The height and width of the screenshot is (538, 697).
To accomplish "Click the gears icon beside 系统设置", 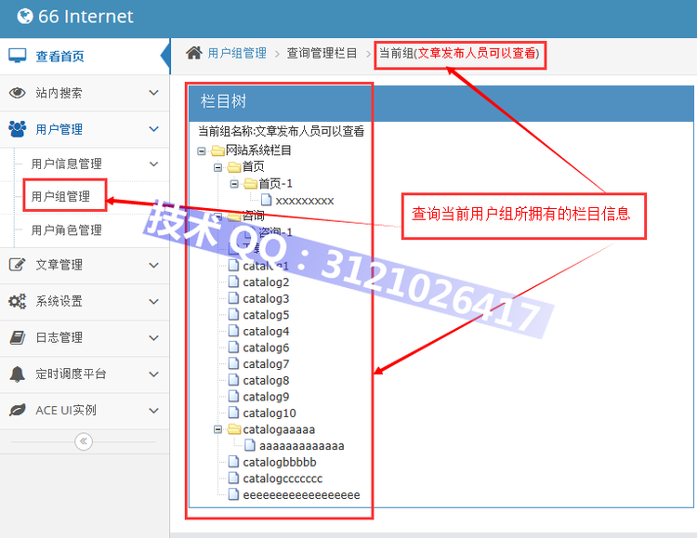I will tap(18, 301).
